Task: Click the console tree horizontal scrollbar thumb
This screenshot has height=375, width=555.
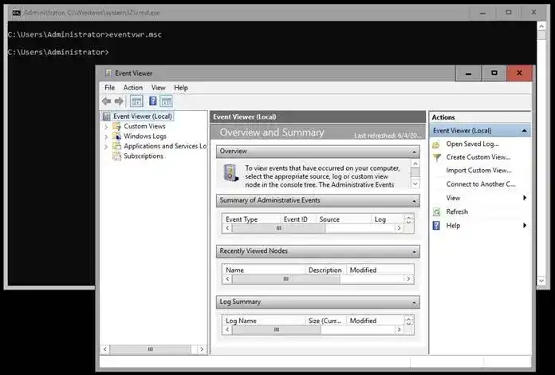Action: [x=151, y=349]
